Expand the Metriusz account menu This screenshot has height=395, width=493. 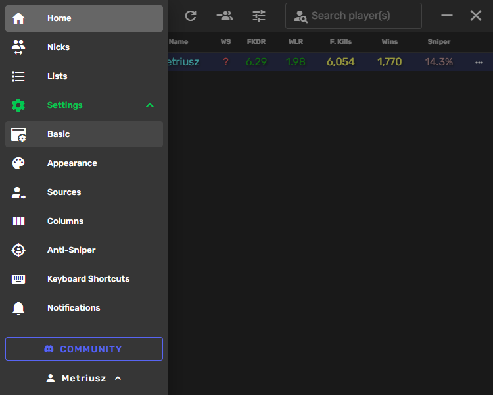point(84,378)
